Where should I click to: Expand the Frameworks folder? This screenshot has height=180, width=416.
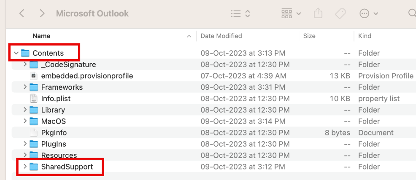pos(25,87)
